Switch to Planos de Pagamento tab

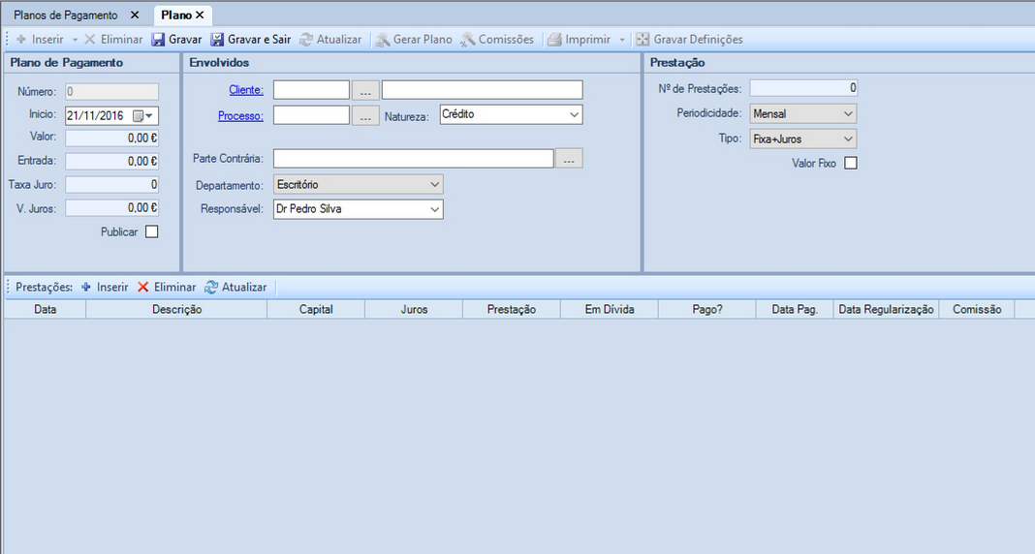65,15
